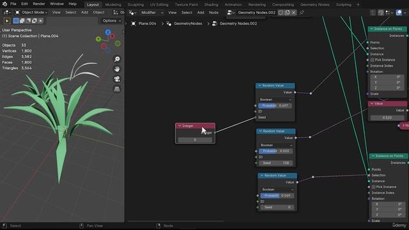Collapse the lower Instance on Points node

tap(373, 156)
